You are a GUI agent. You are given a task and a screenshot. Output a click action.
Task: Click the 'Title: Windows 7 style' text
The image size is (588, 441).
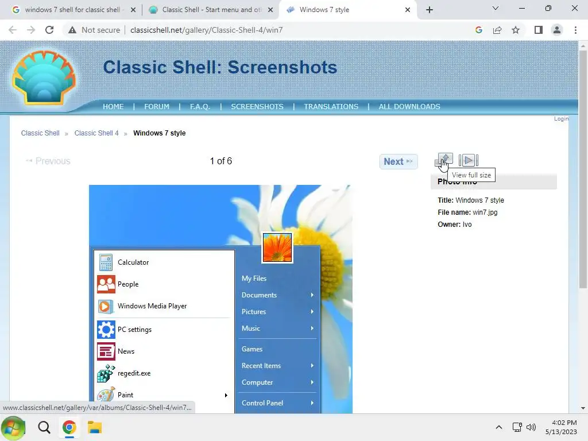[x=471, y=200]
